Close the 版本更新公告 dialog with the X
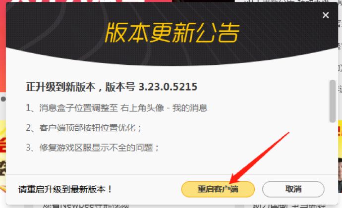Screen dimensions: 342x208 (326, 15)
